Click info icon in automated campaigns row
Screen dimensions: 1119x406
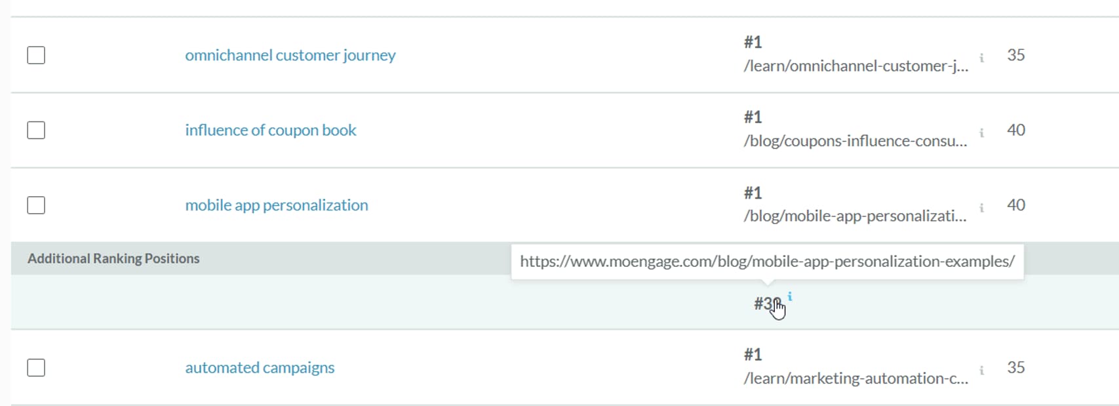(981, 370)
